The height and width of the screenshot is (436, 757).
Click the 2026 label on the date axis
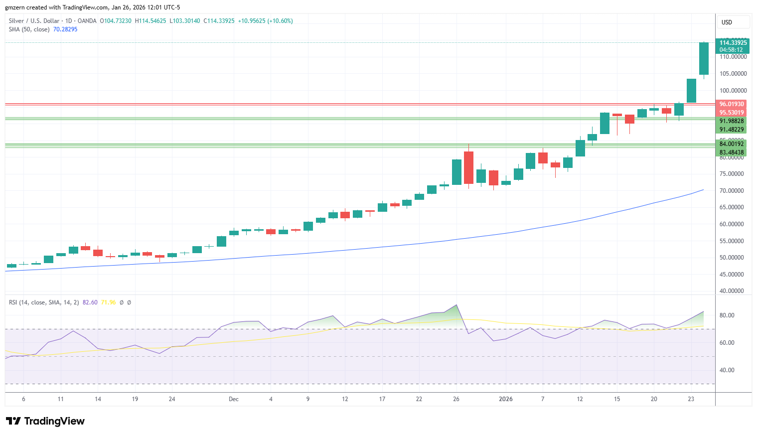click(506, 399)
